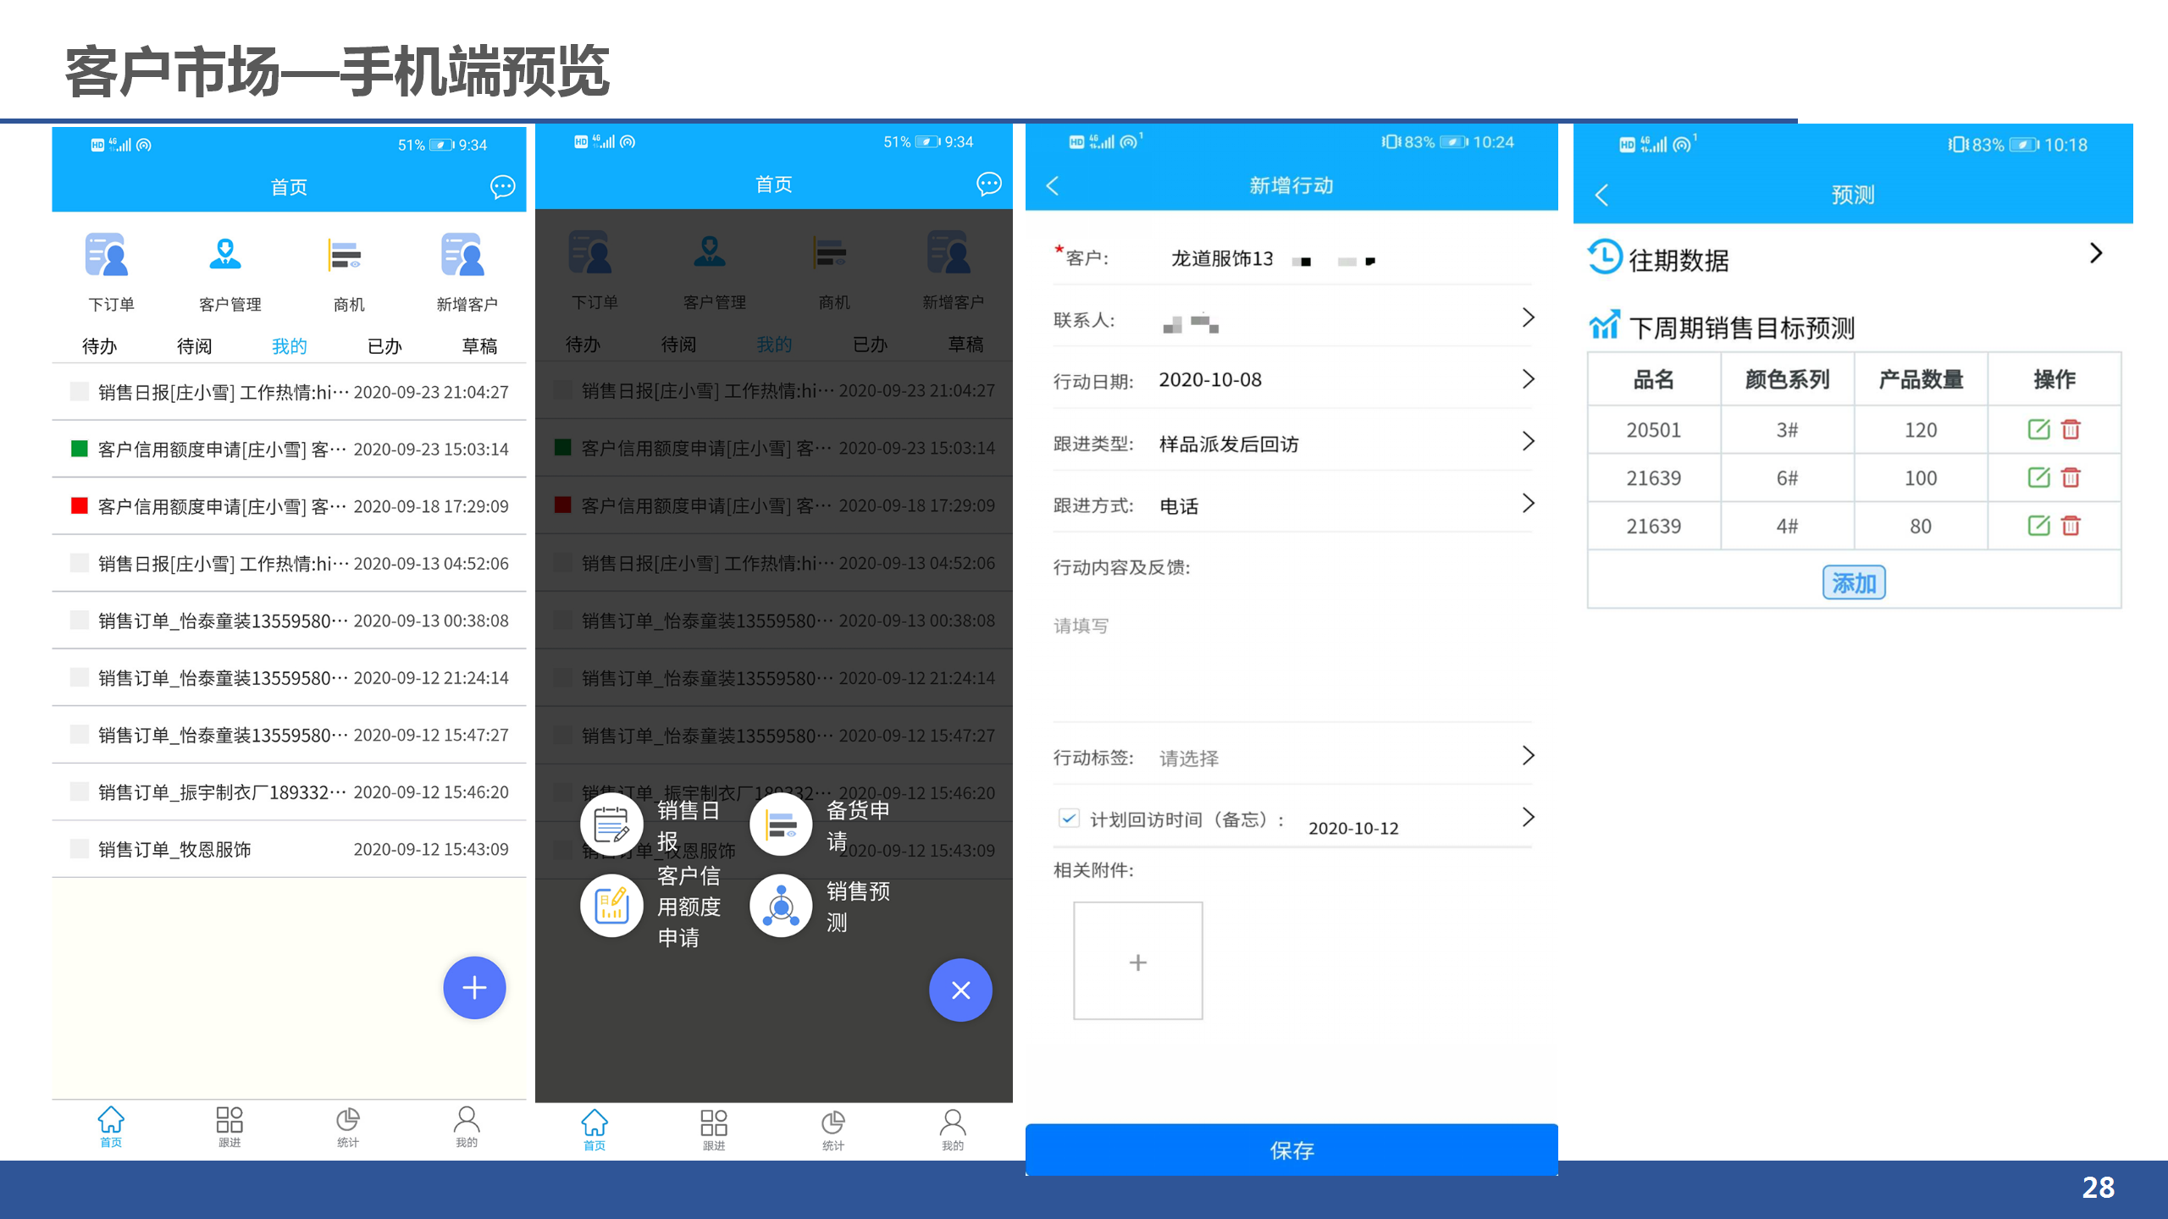The width and height of the screenshot is (2168, 1219).
Task: Tap 商机 icon on first phone screen
Action: click(345, 255)
